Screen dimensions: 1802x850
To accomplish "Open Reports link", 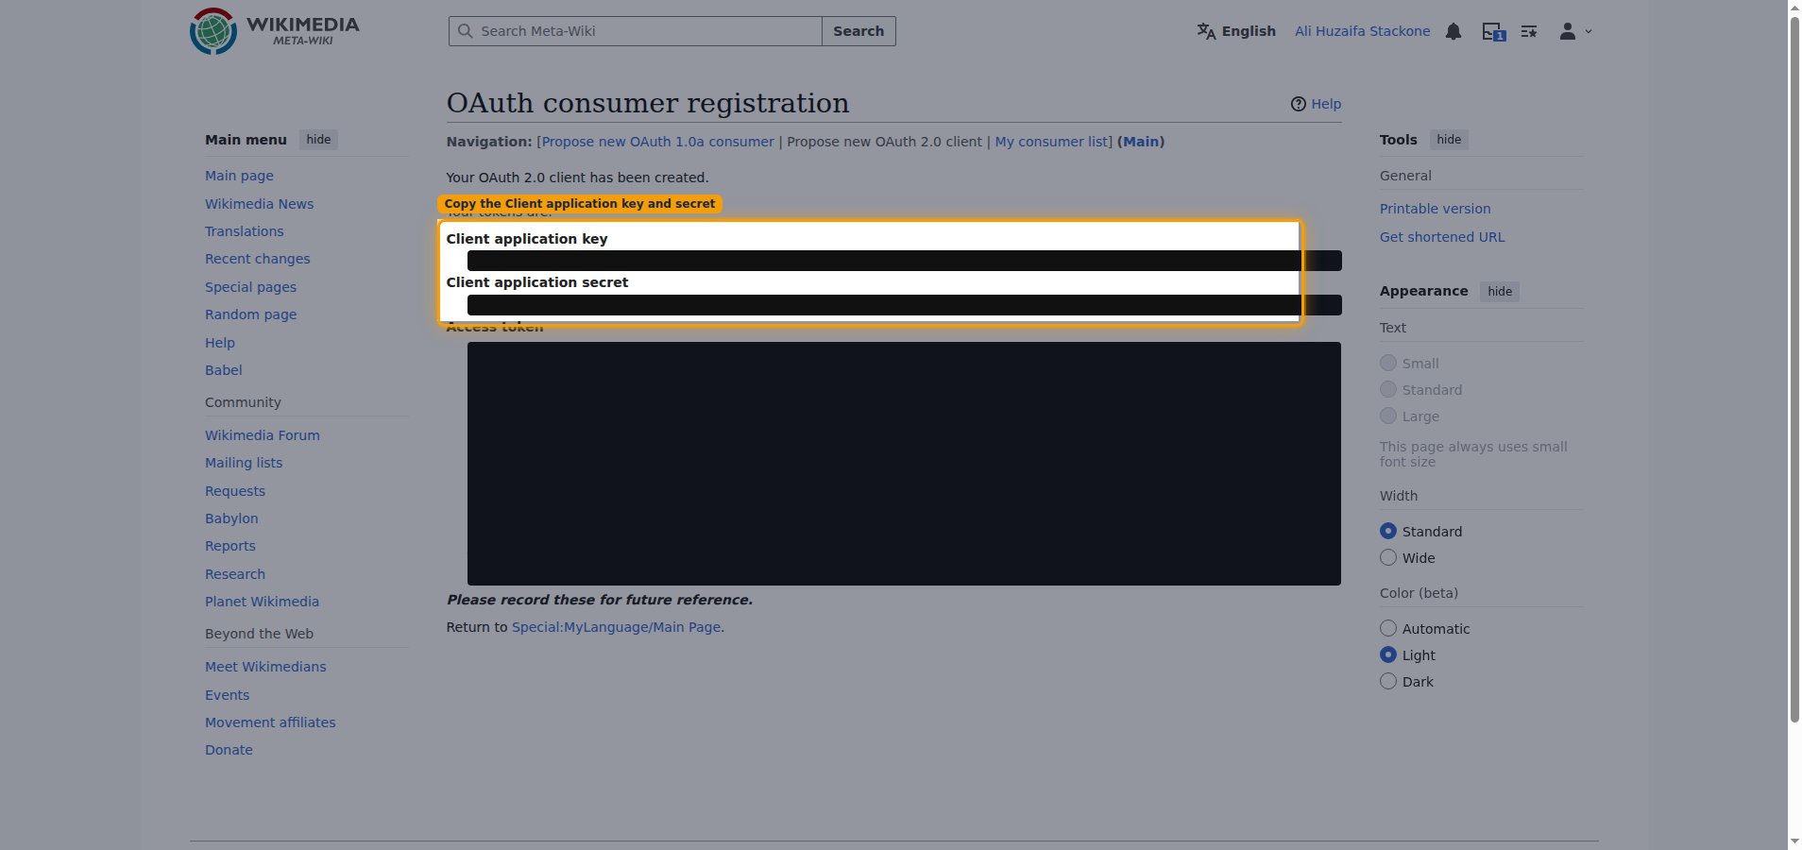I will [230, 546].
